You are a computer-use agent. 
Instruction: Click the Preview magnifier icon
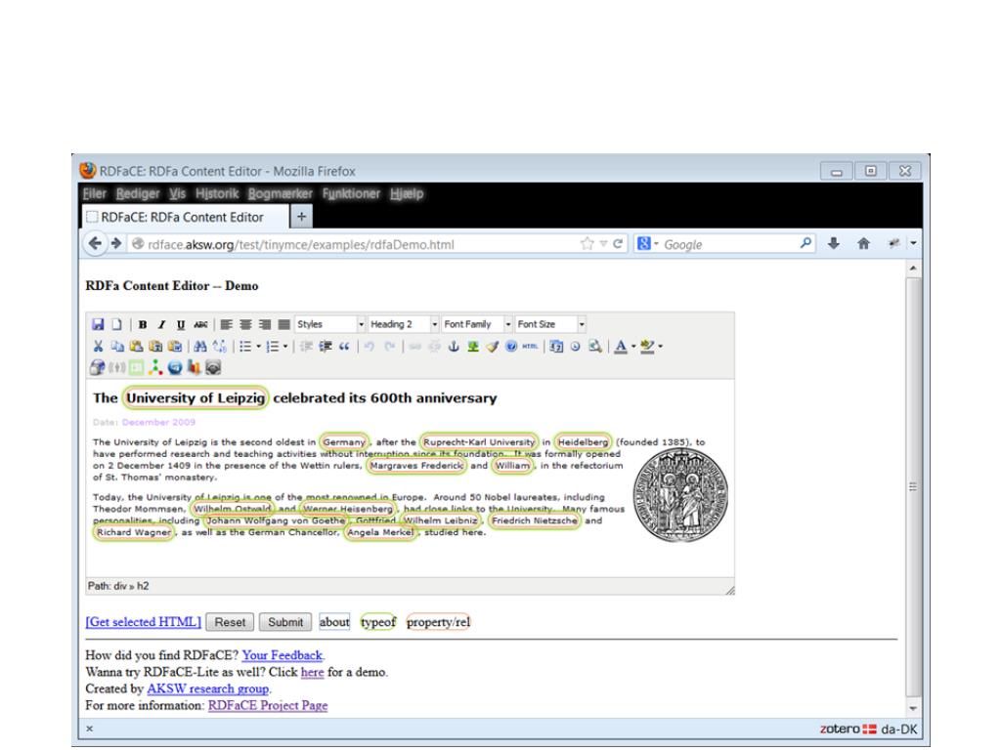(x=595, y=347)
